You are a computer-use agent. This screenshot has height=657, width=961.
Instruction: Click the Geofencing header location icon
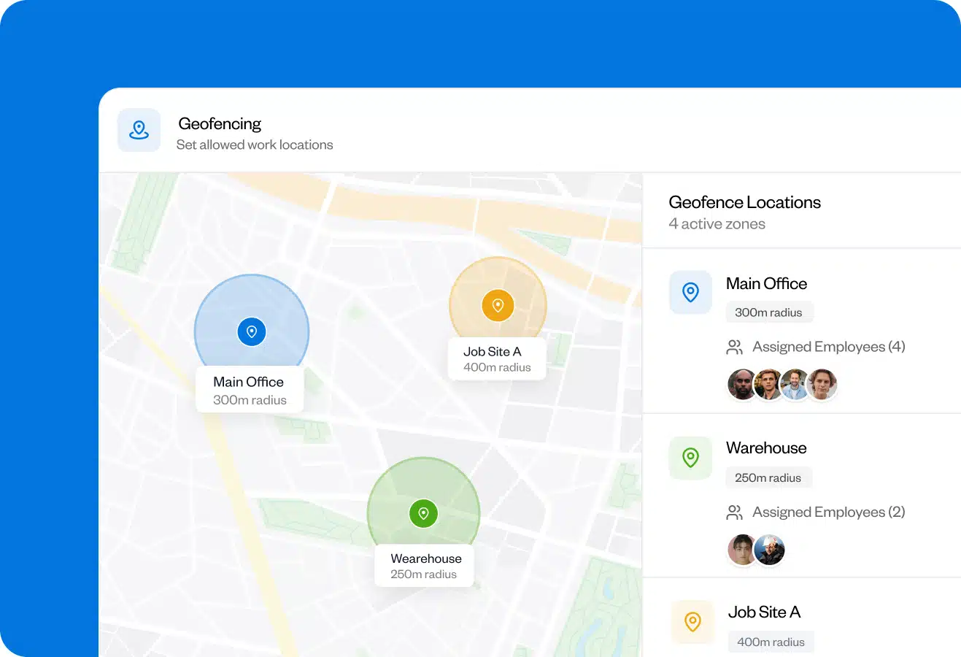point(139,130)
